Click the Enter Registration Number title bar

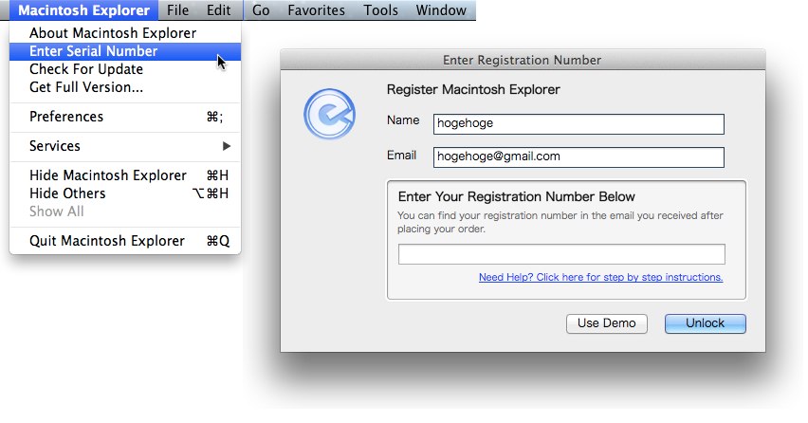click(523, 60)
